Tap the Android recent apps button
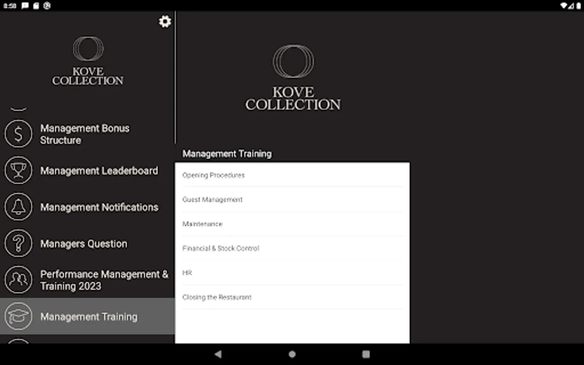 point(366,354)
